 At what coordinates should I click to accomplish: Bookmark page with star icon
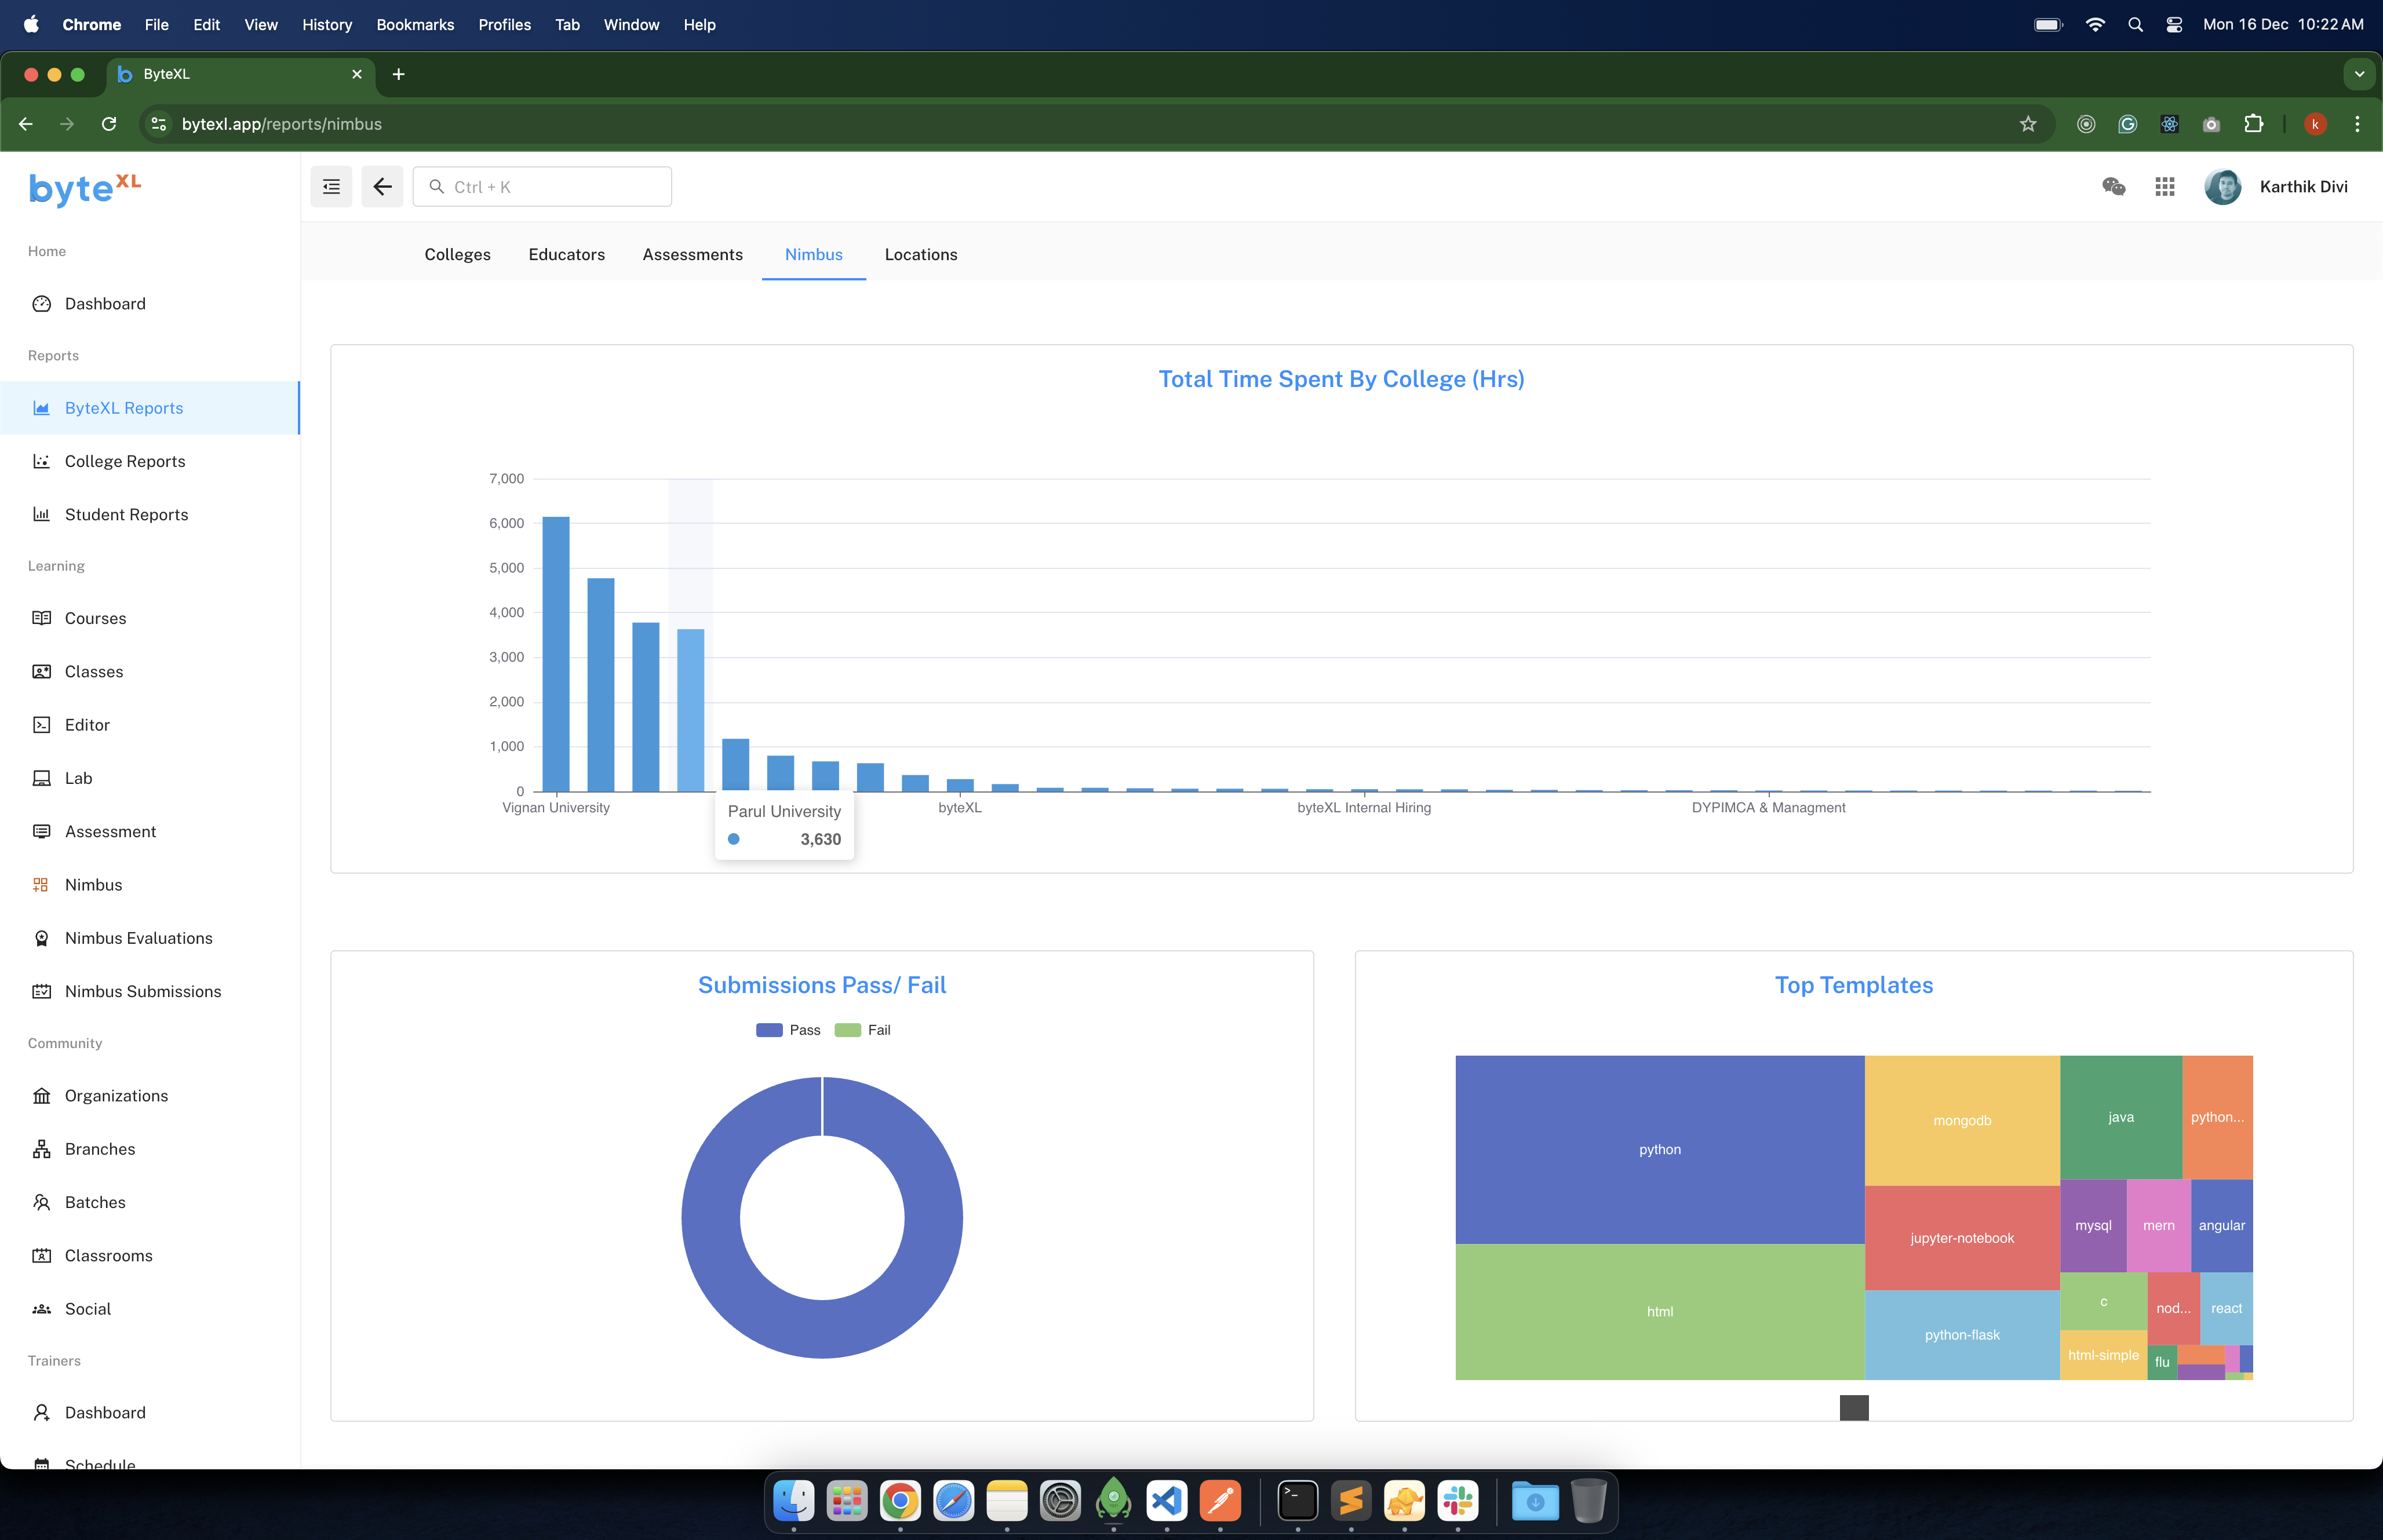point(2028,124)
